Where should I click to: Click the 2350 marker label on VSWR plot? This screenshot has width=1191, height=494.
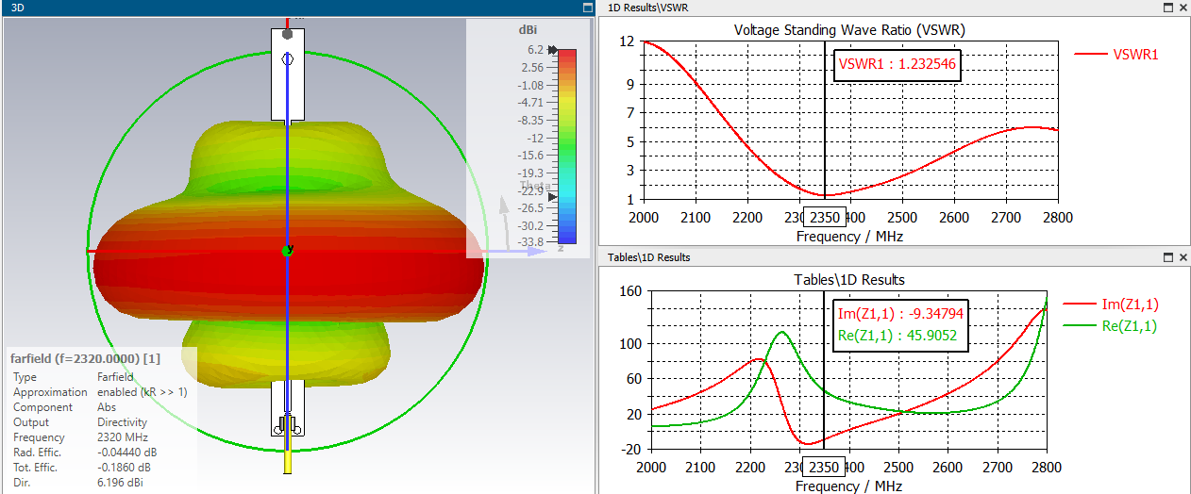click(x=825, y=218)
